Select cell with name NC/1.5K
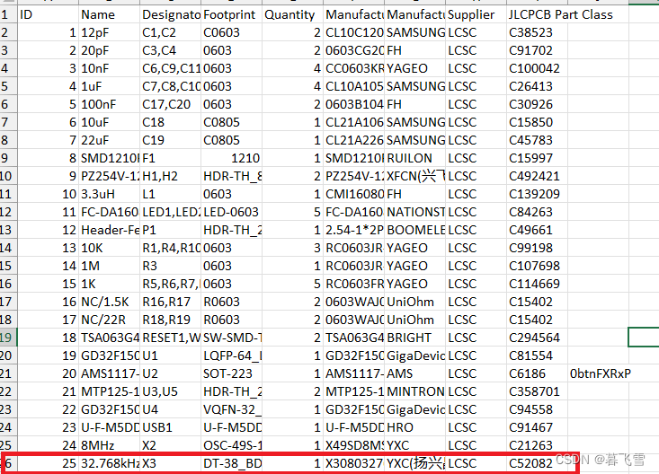Image resolution: width=659 pixels, height=474 pixels. [109, 302]
